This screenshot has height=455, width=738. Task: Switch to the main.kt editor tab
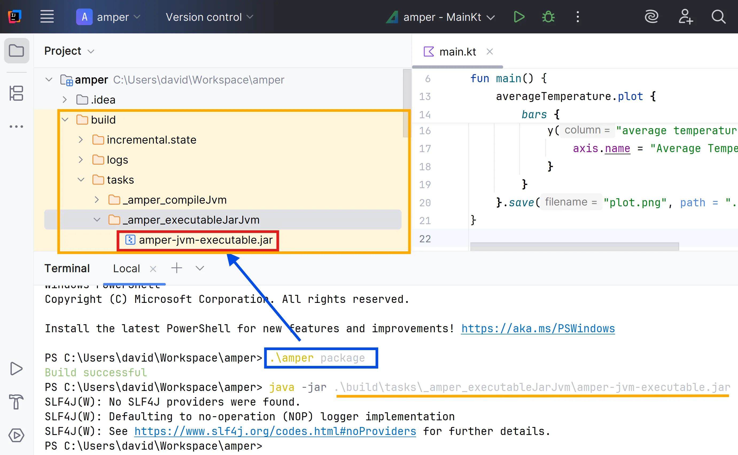coord(457,52)
